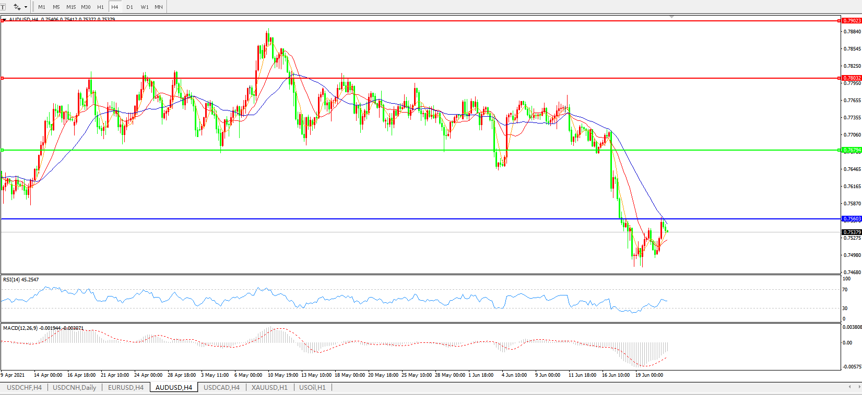Click the arrows objects tool icon
The image size is (862, 395).
tap(17, 7)
